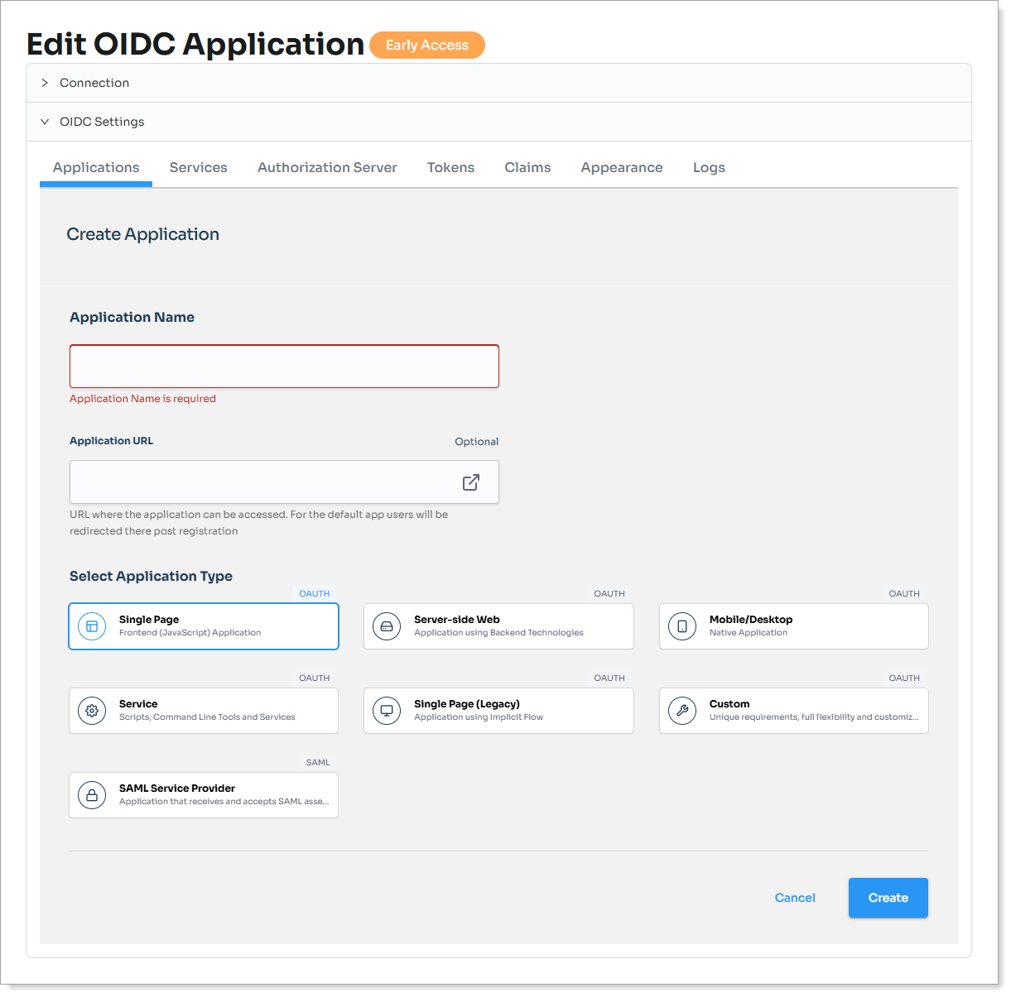The height and width of the screenshot is (997, 1011).
Task: Click the Create button
Action: (888, 898)
